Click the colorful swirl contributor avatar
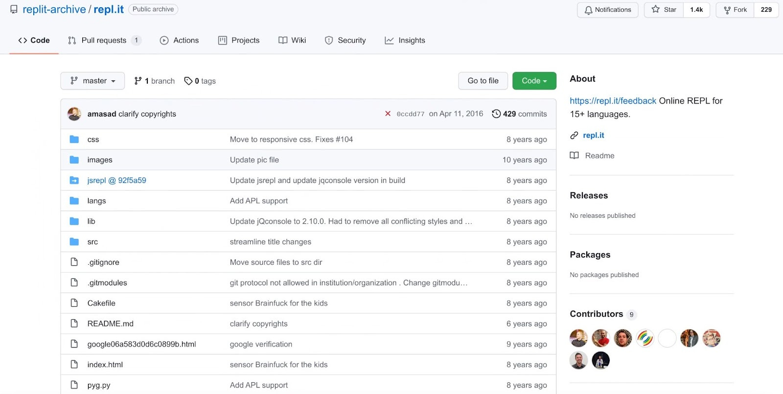Image resolution: width=783 pixels, height=394 pixels. [x=645, y=338]
